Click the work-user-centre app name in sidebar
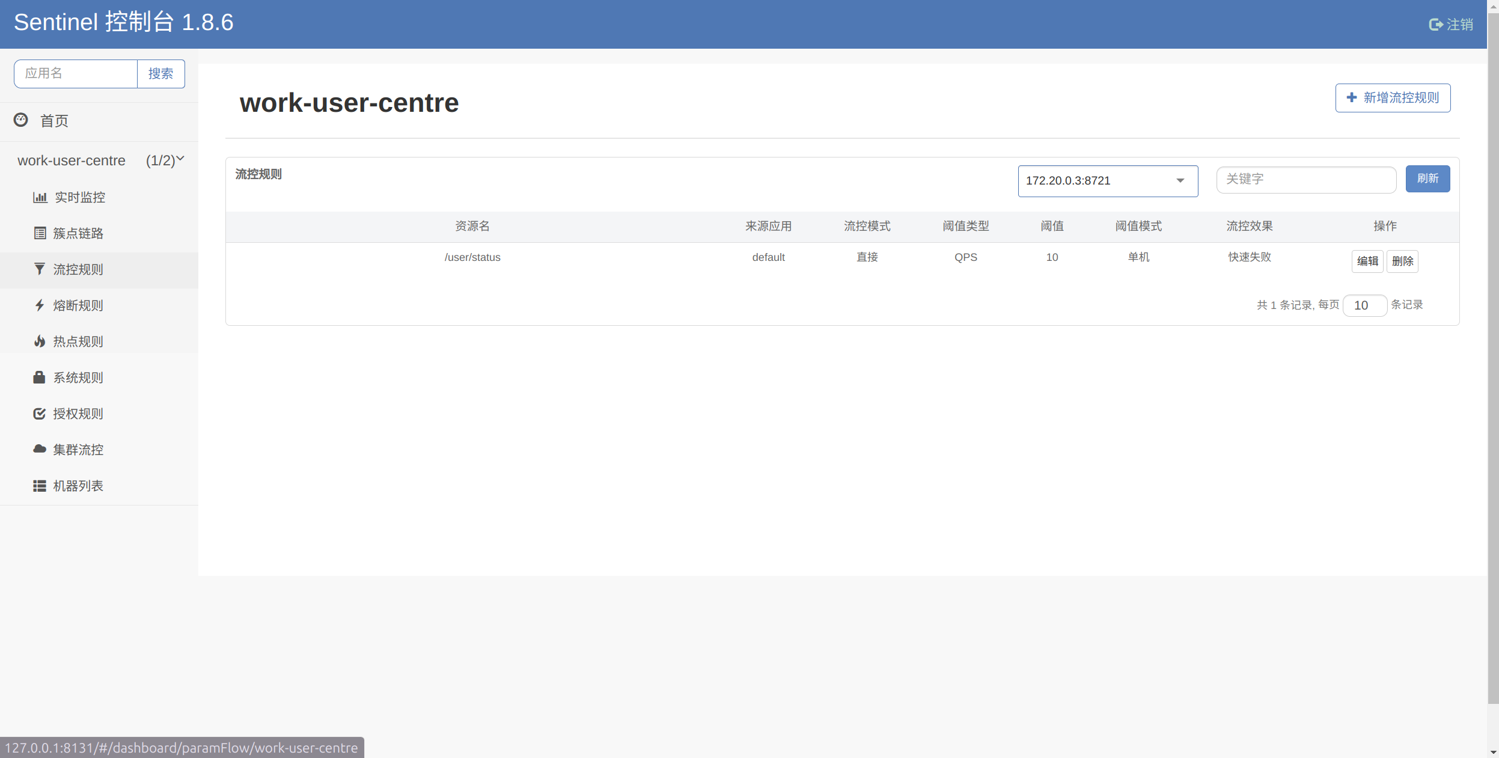Screen dimensions: 1499x758 pos(72,160)
